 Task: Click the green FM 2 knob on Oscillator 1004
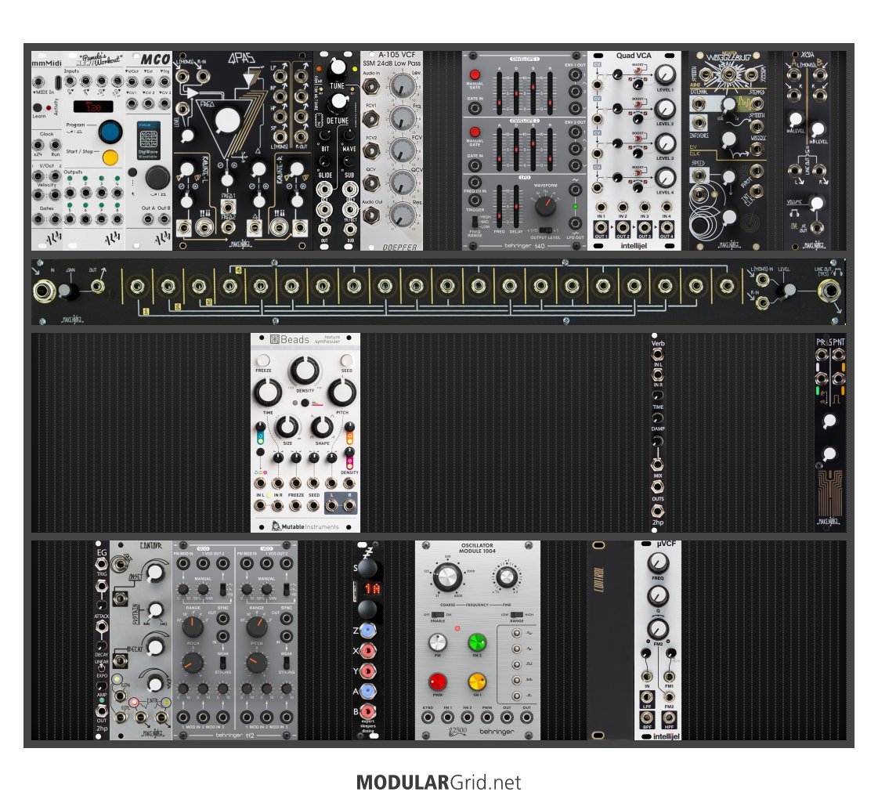point(478,643)
